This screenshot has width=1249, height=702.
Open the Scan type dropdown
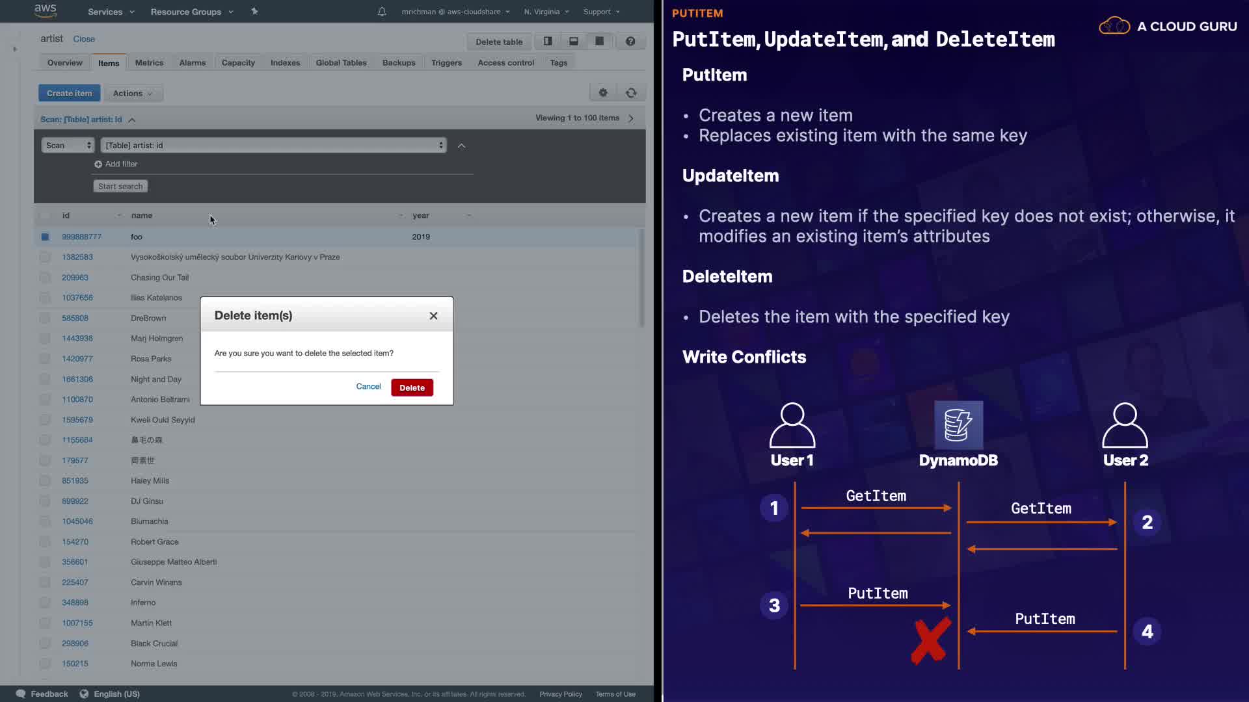tap(68, 146)
